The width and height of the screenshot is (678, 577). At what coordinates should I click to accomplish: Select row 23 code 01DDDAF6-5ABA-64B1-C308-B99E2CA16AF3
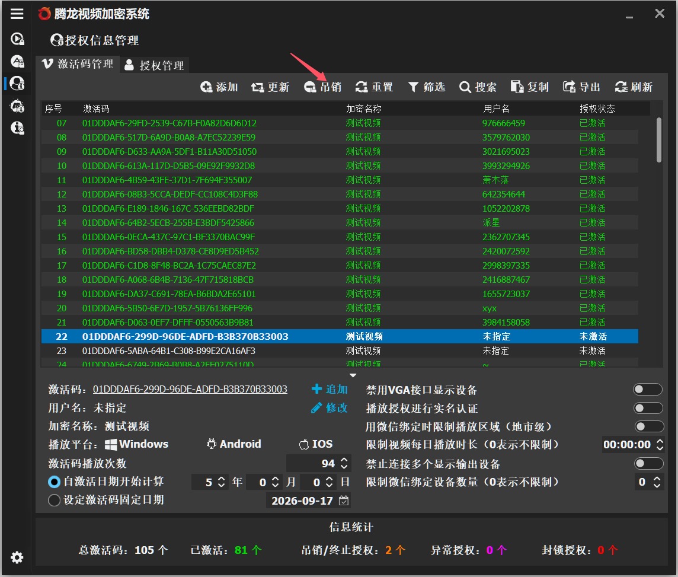point(340,351)
